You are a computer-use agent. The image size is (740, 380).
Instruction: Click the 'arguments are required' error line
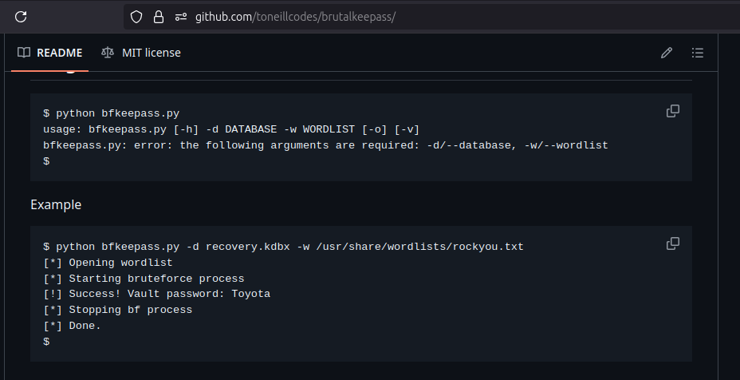[325, 145]
